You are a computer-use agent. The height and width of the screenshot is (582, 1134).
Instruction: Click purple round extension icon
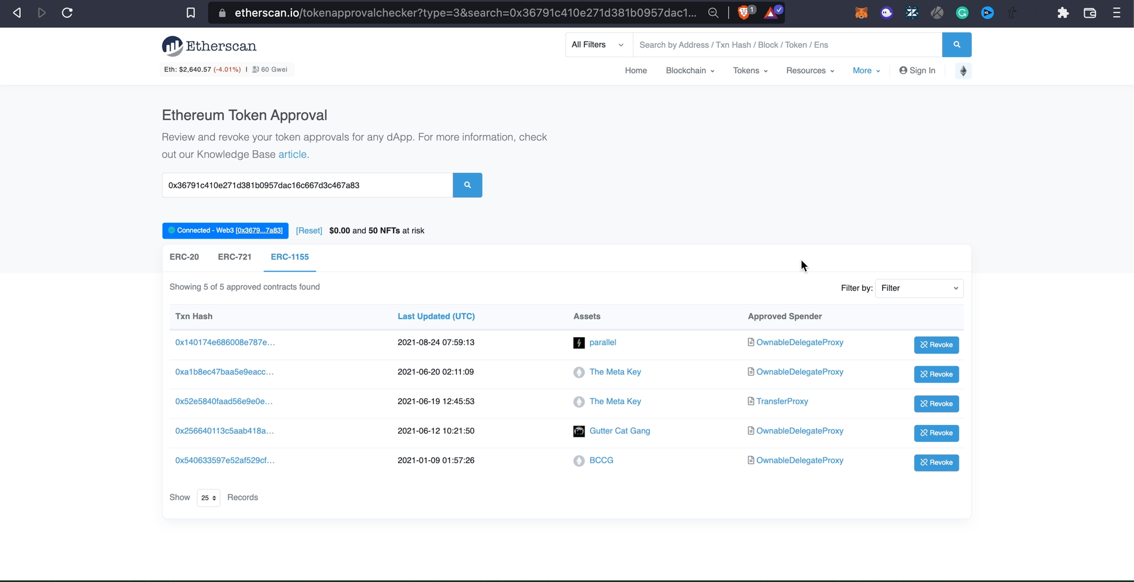(887, 12)
